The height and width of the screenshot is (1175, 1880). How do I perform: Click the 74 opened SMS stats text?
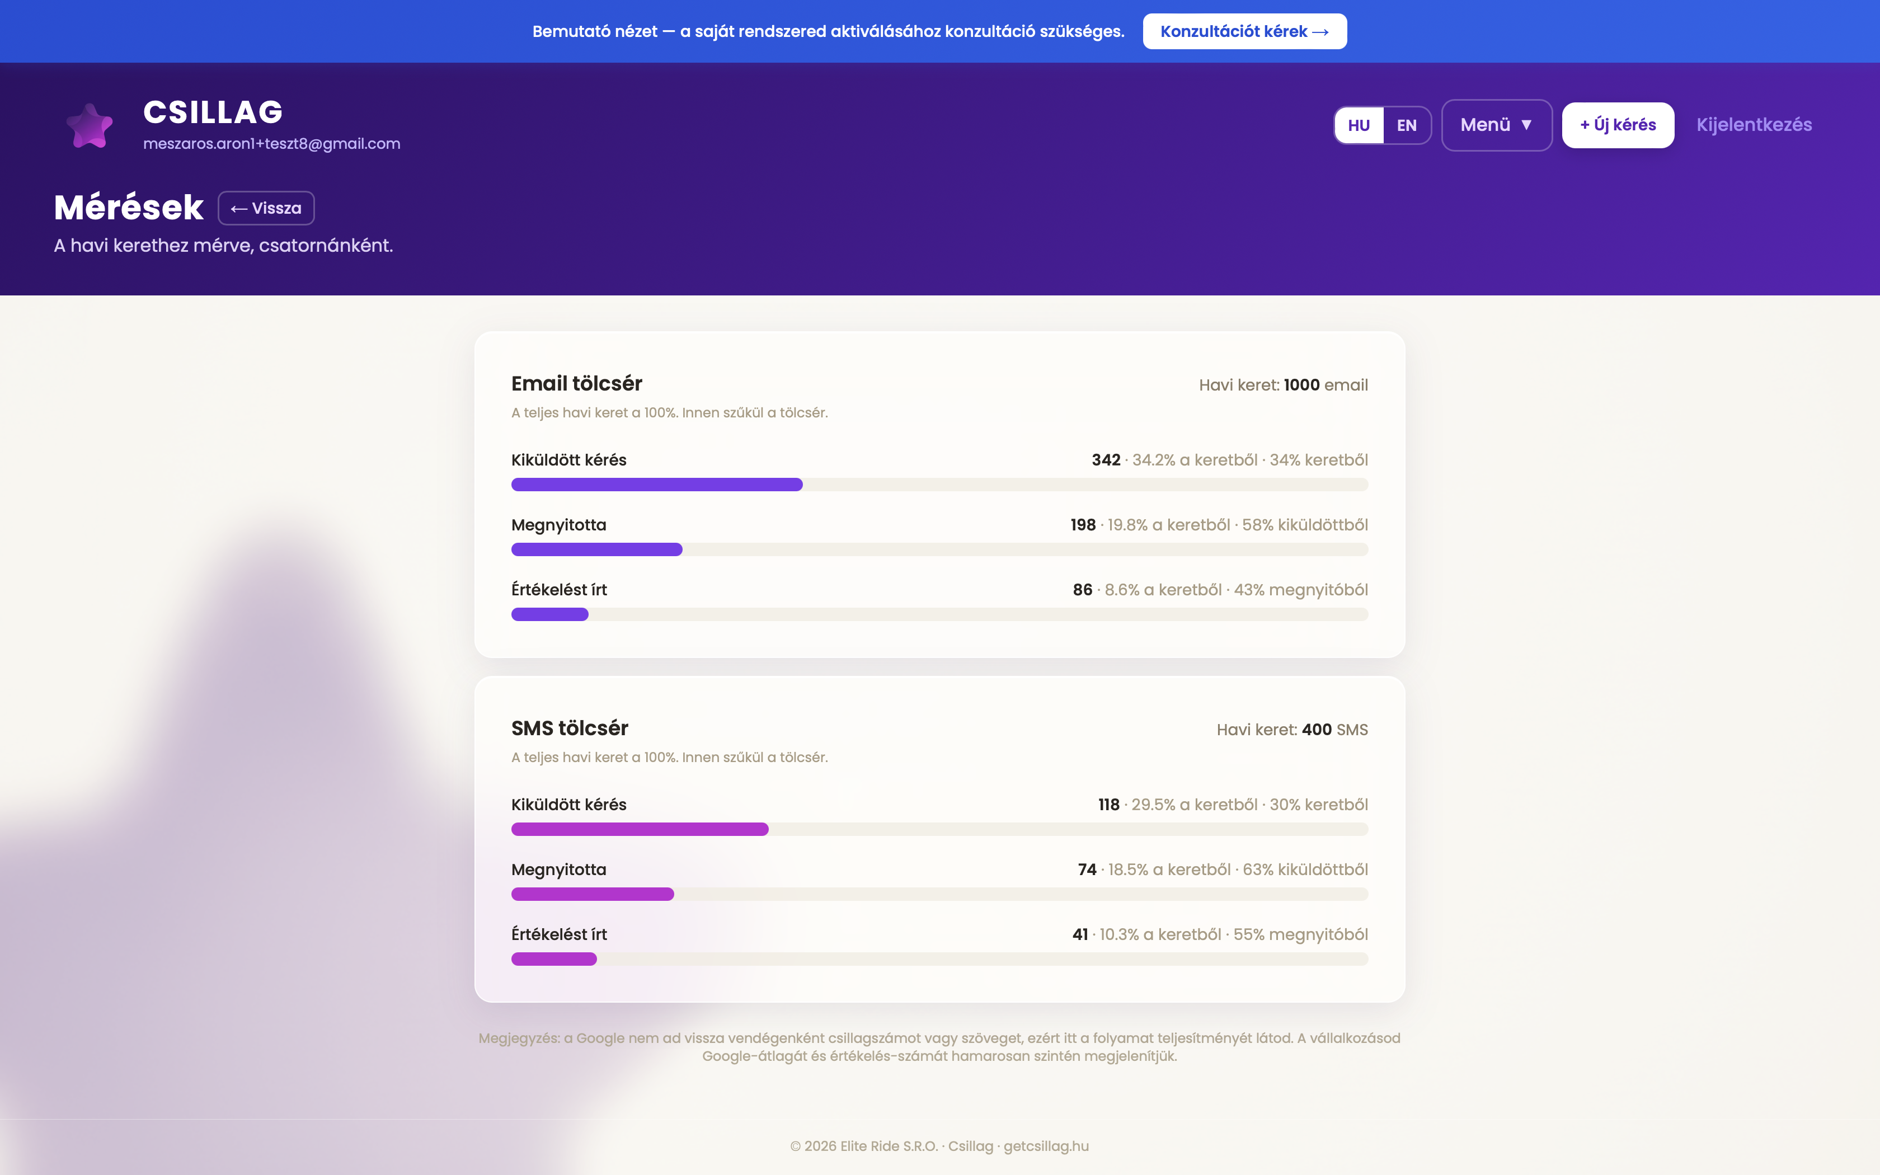point(1223,869)
